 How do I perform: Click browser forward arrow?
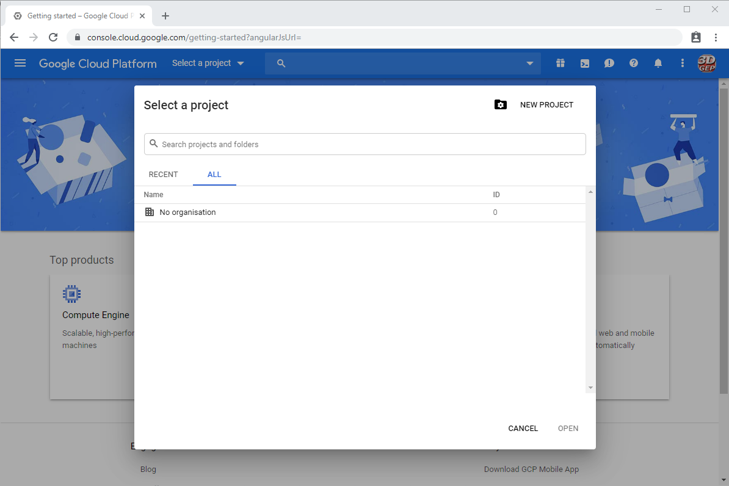[x=34, y=37]
